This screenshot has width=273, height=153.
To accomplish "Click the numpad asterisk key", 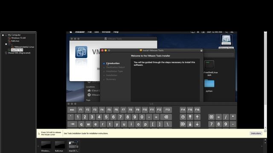I will tap(233, 117).
